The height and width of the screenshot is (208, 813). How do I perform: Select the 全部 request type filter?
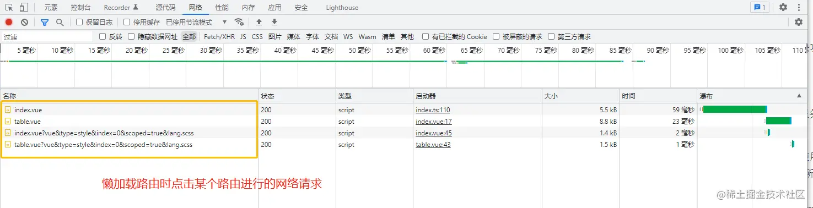[189, 36]
